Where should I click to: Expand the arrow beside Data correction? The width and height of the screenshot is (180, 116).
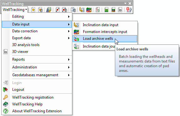click(x=69, y=31)
